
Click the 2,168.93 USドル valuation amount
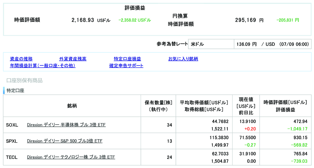pos(91,20)
